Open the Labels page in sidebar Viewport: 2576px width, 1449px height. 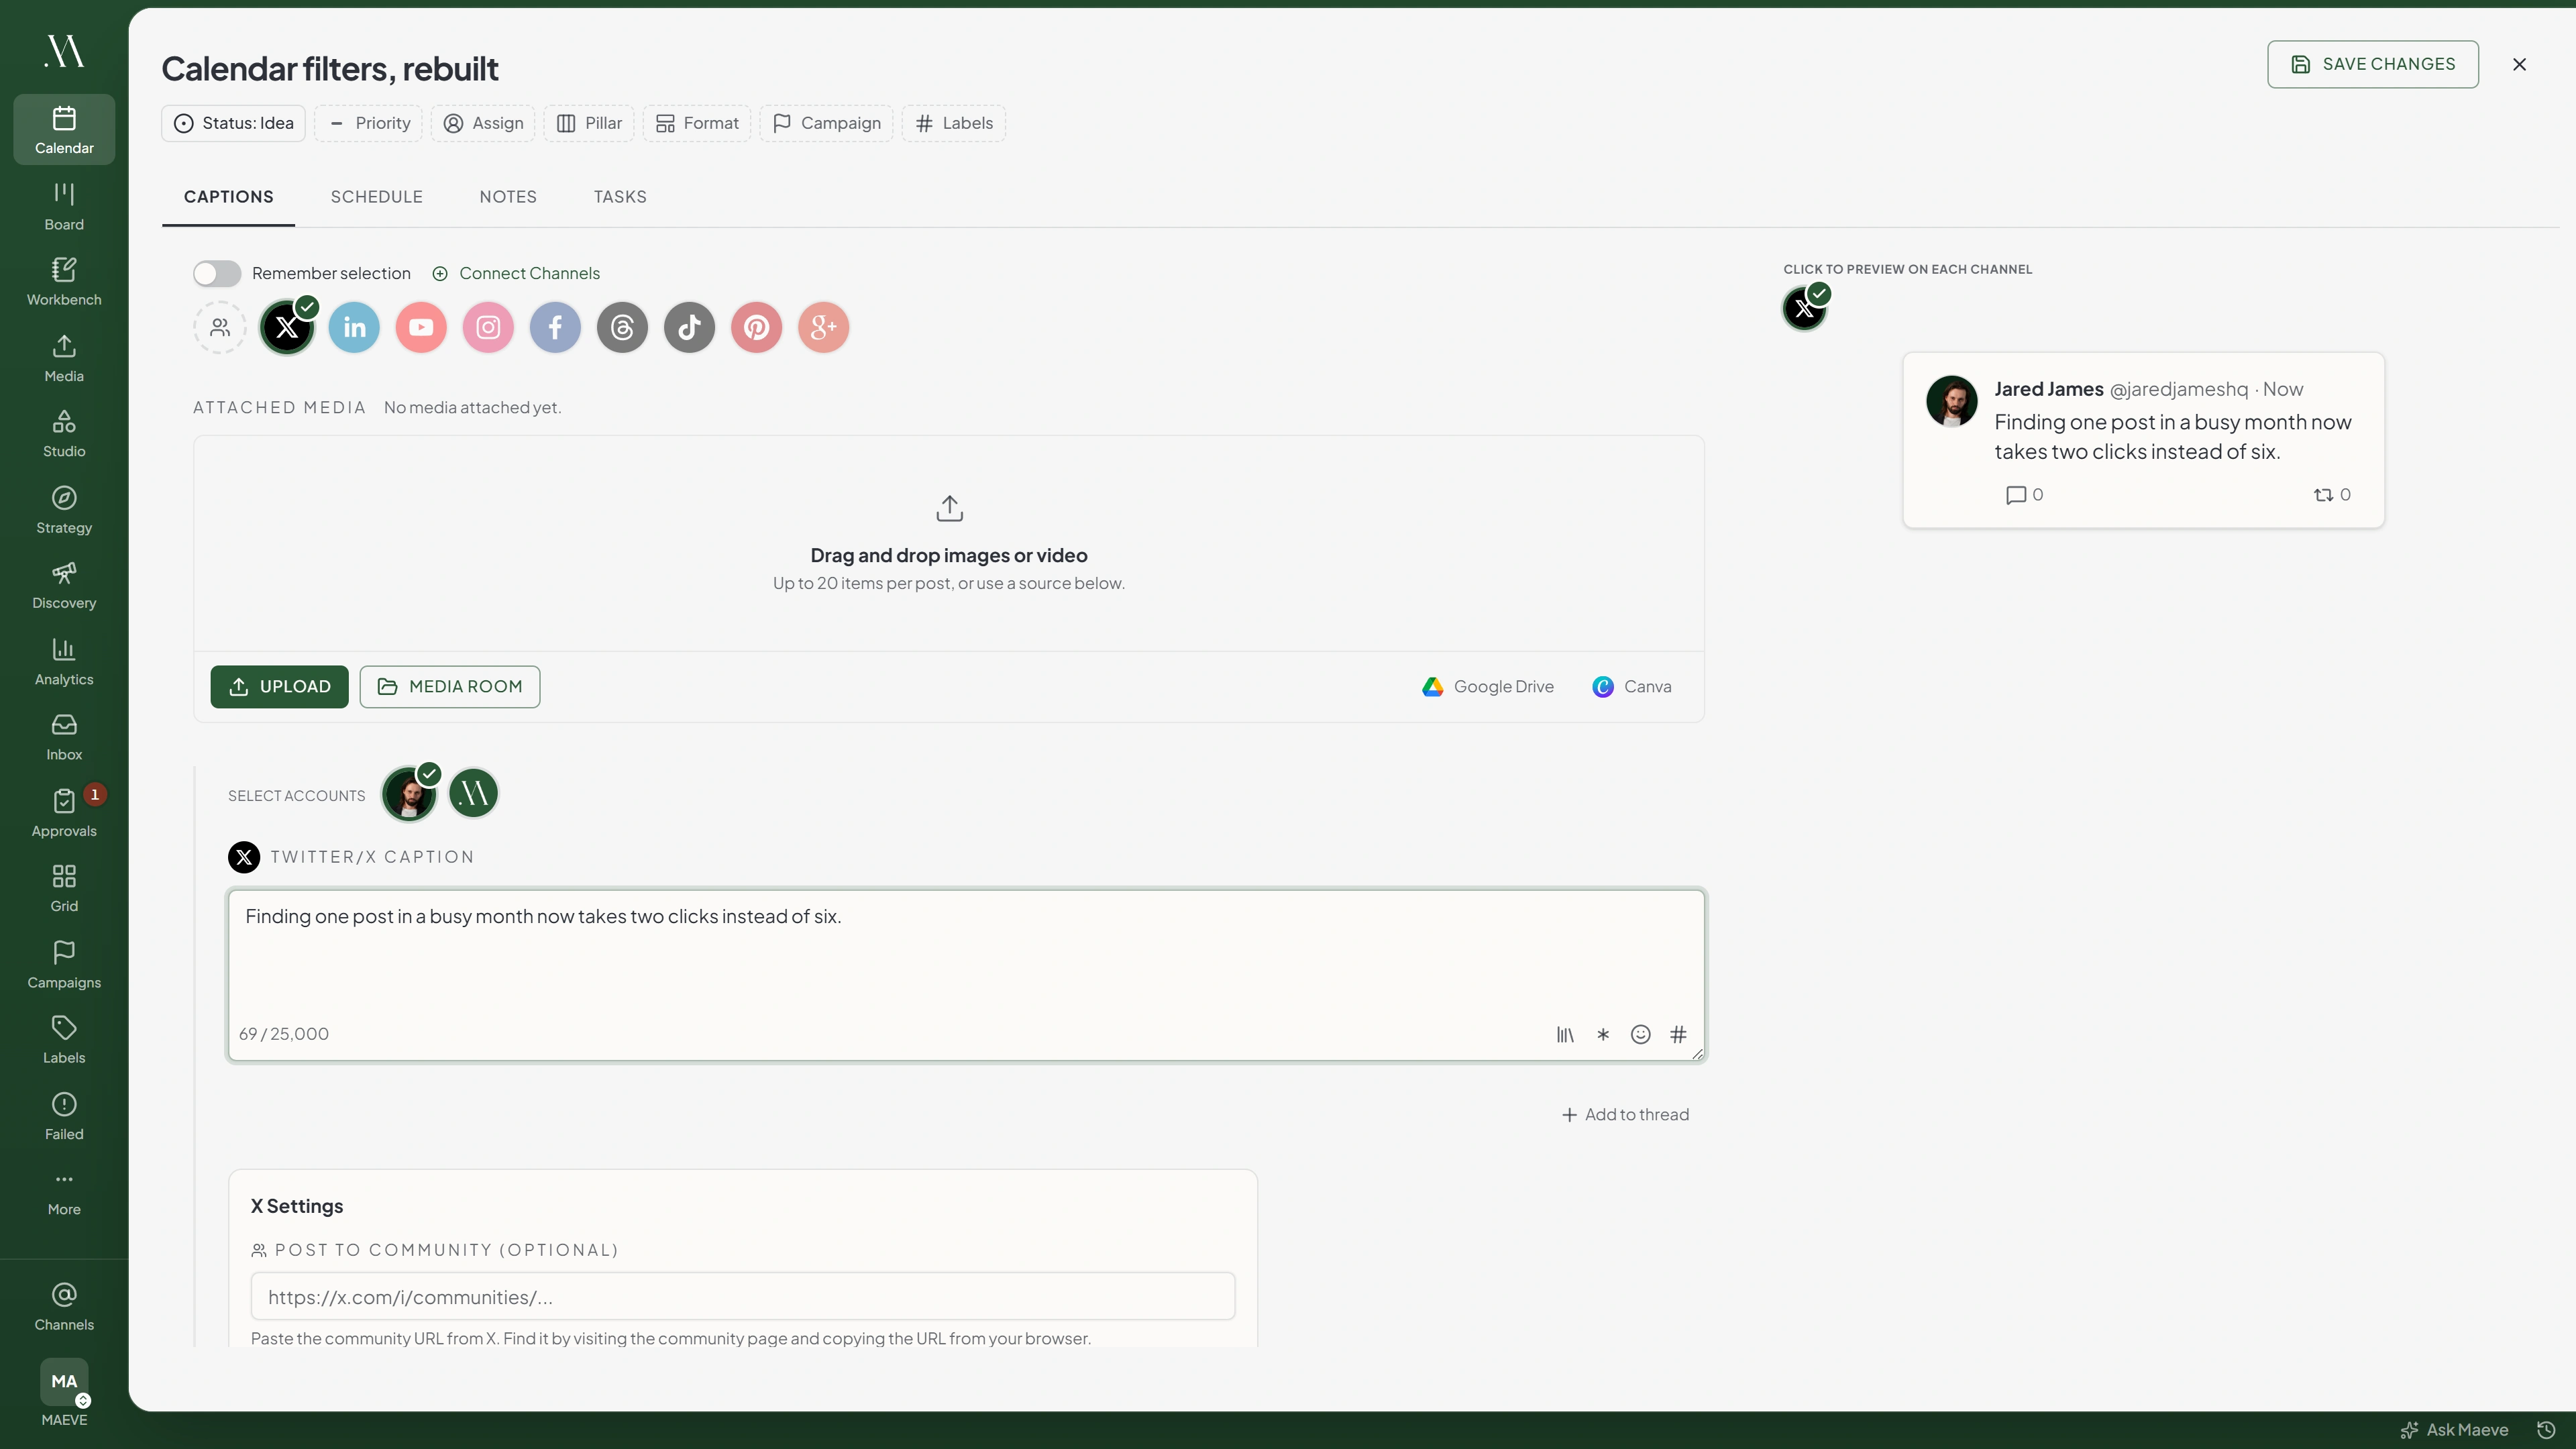pos(64,1040)
